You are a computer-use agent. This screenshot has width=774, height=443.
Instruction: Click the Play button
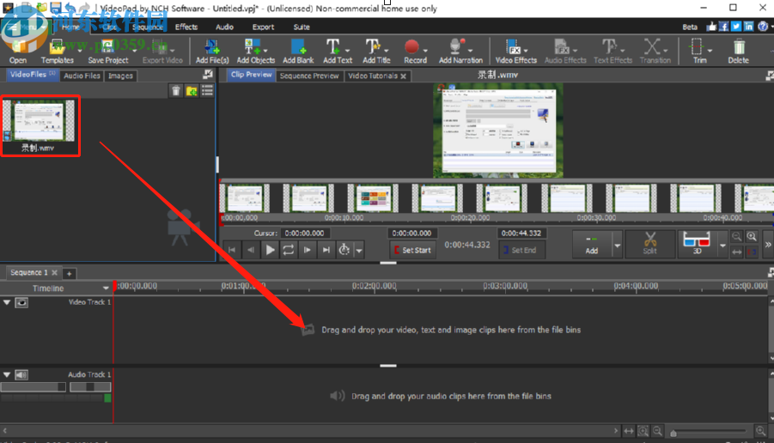tap(270, 250)
